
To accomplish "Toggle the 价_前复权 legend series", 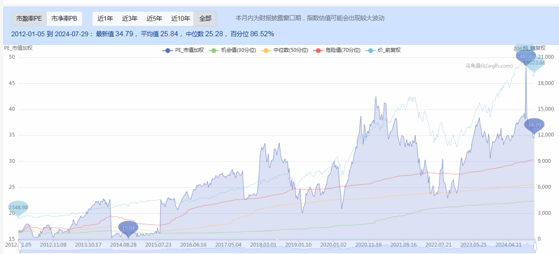I will [x=383, y=50].
